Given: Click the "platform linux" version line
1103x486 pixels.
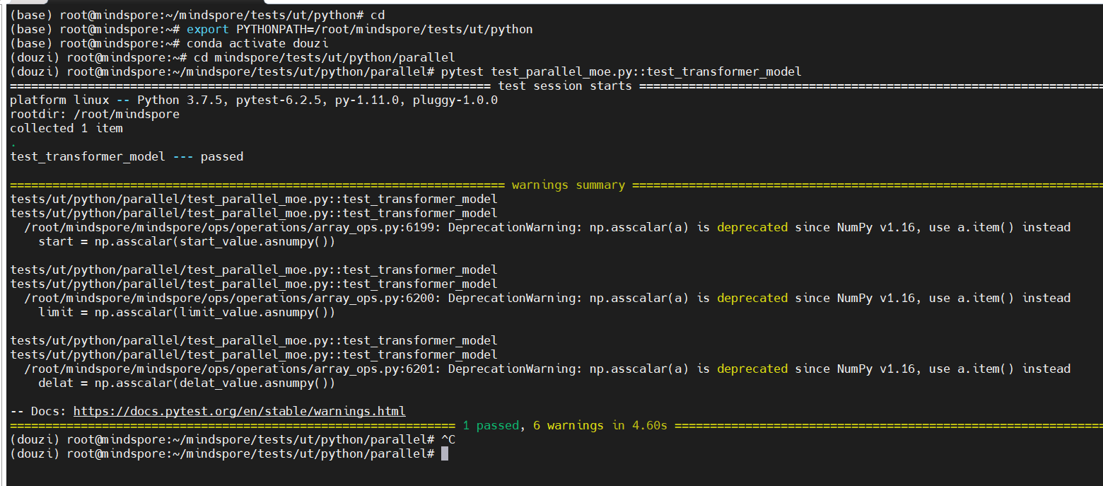Looking at the screenshot, I should click(253, 100).
